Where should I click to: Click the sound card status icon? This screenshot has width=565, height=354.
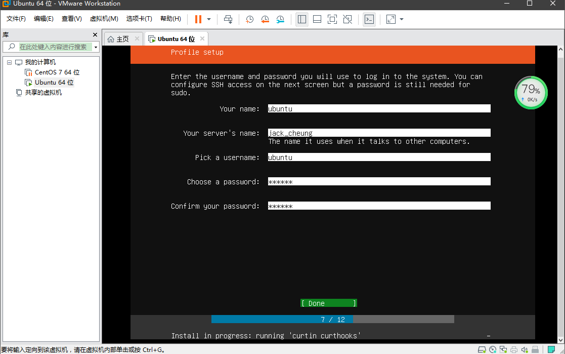click(x=525, y=349)
